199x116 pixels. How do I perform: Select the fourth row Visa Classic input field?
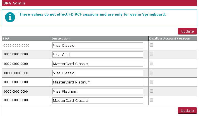point(98,73)
